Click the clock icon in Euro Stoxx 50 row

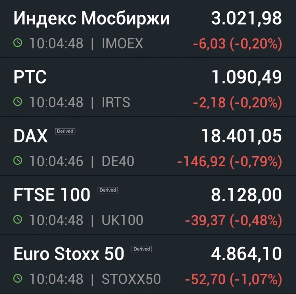click(x=18, y=279)
